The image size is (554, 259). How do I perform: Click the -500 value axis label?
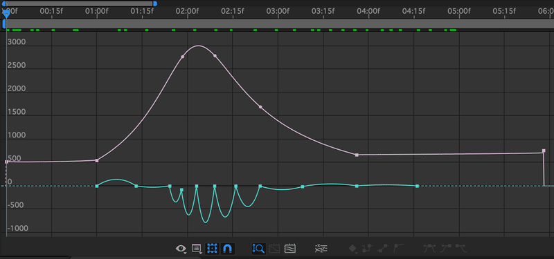click(x=16, y=205)
